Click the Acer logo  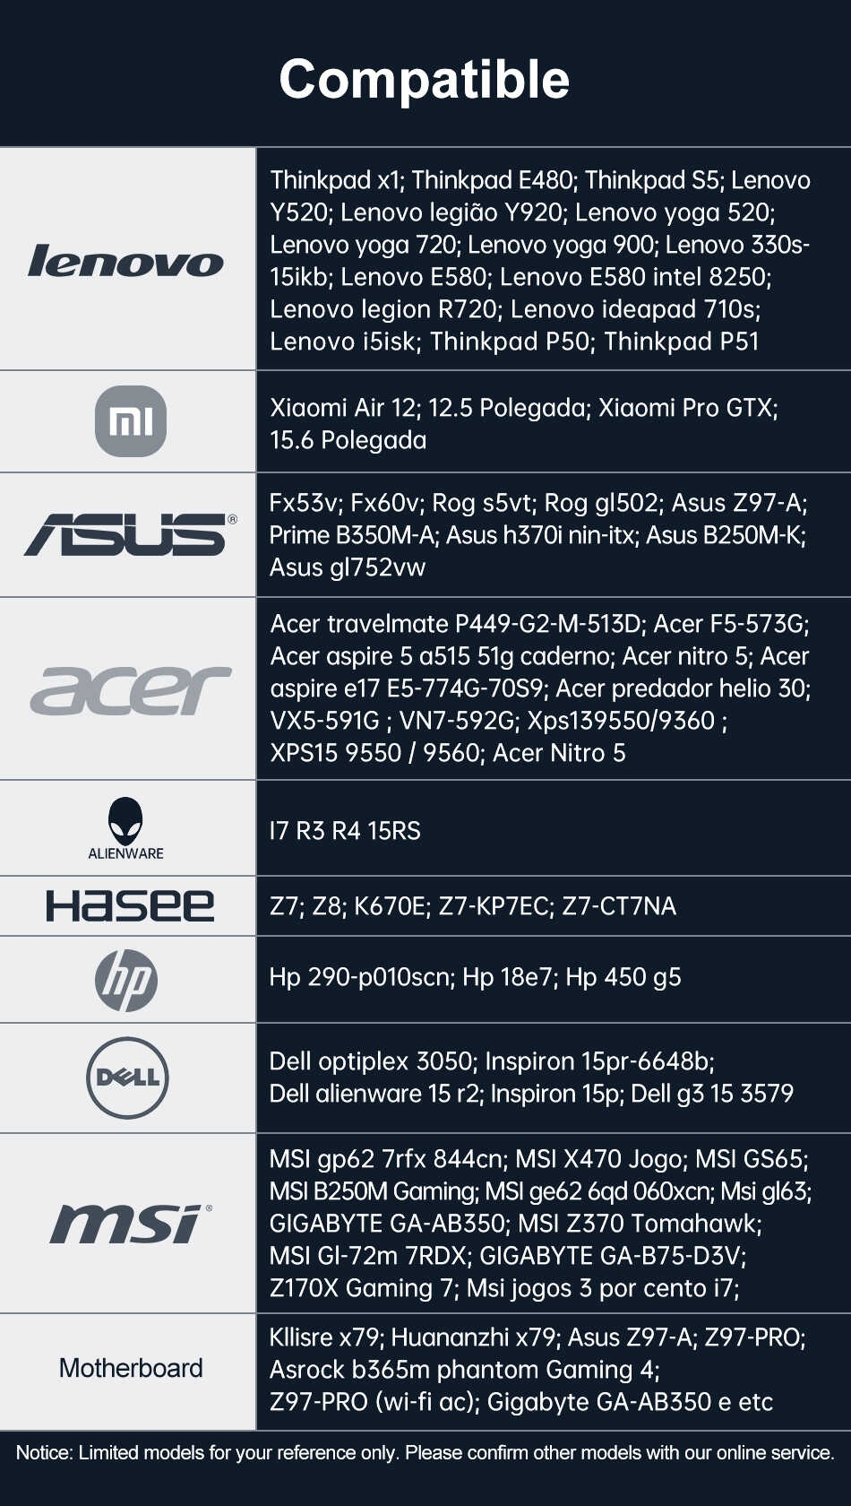pos(130,689)
